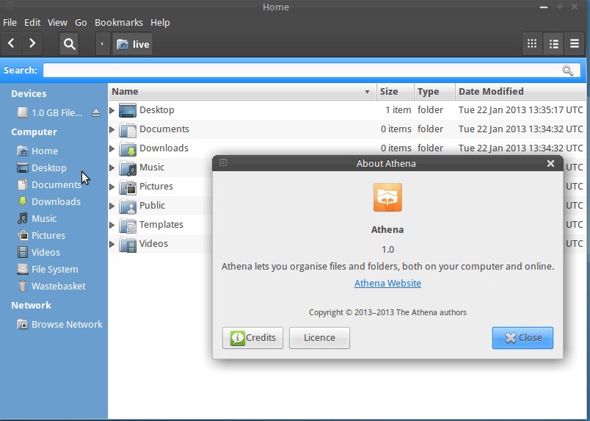Image resolution: width=590 pixels, height=421 pixels.
Task: Click Documents row date 13:34:32 UTC
Action: 521,129
